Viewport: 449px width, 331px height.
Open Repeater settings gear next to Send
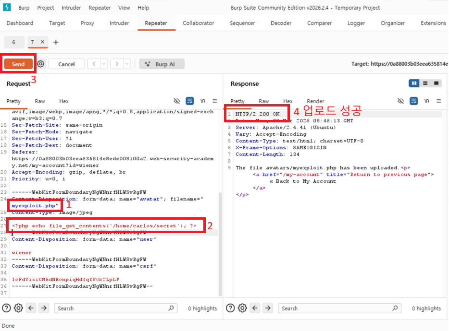(41, 64)
